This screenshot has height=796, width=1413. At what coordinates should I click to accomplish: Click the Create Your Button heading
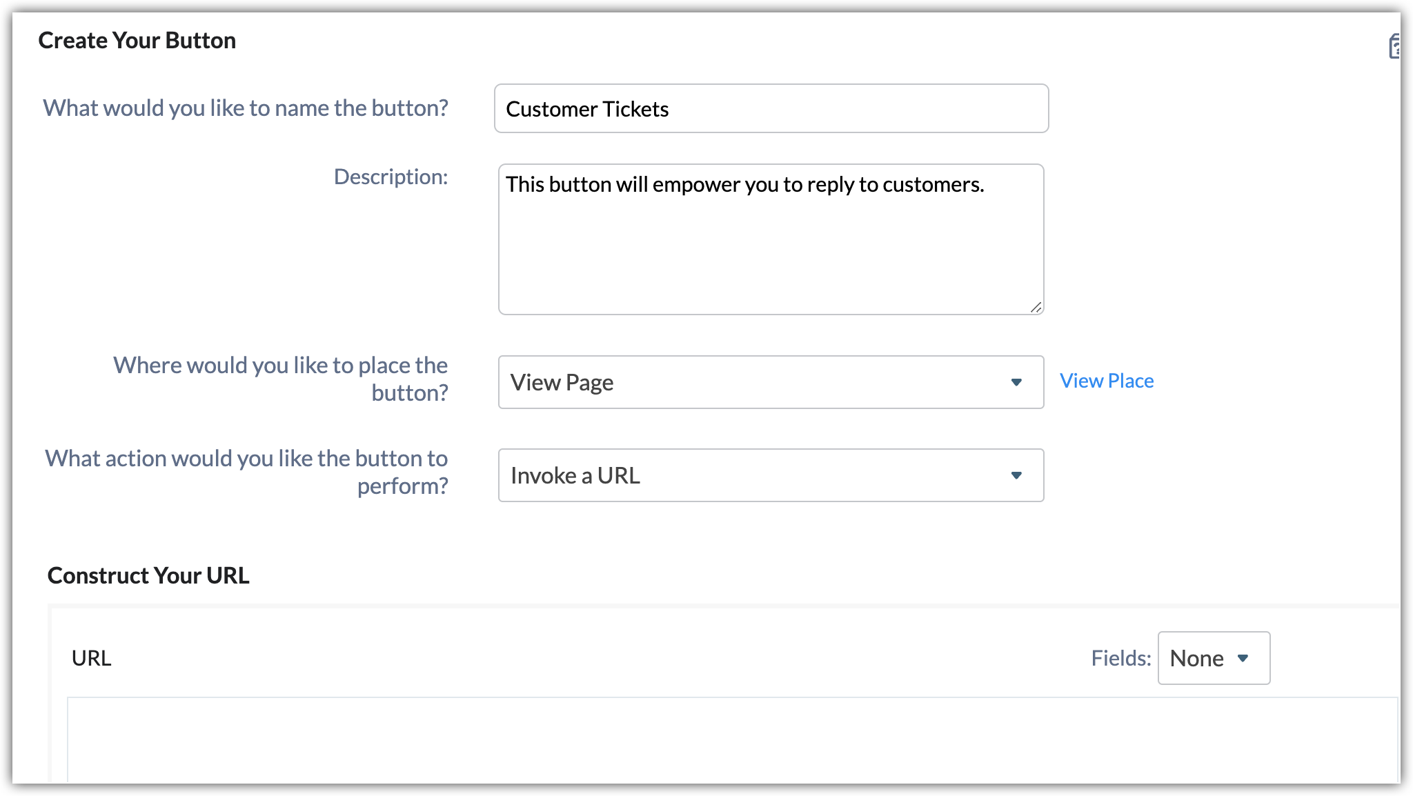tap(137, 41)
